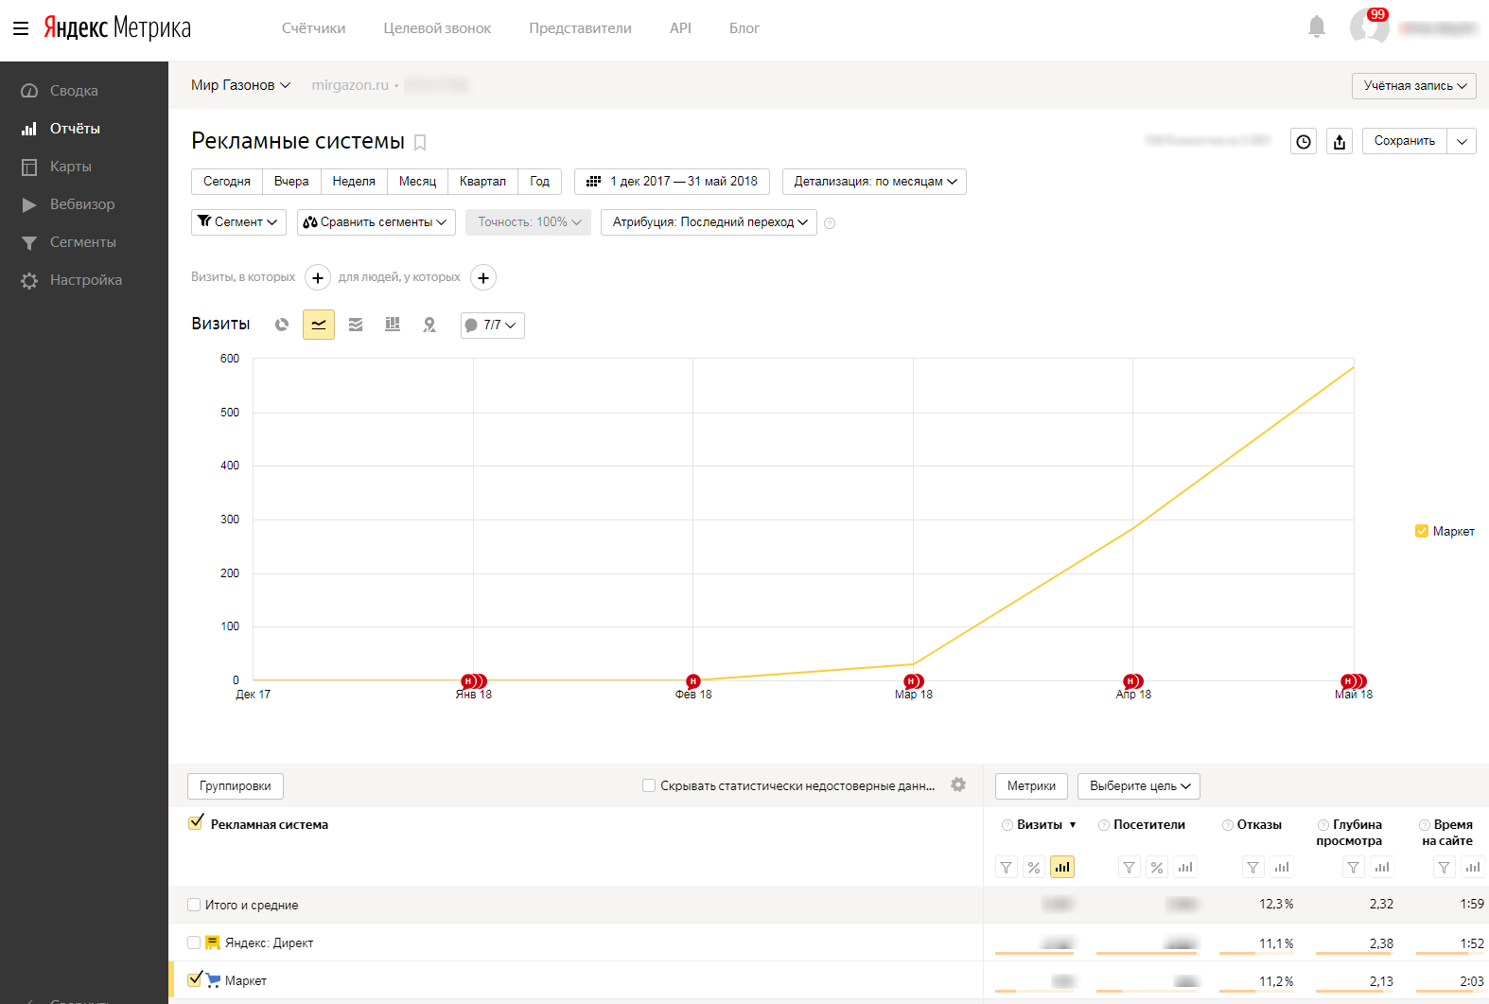Switch chart to column bar view

pyautogui.click(x=393, y=325)
